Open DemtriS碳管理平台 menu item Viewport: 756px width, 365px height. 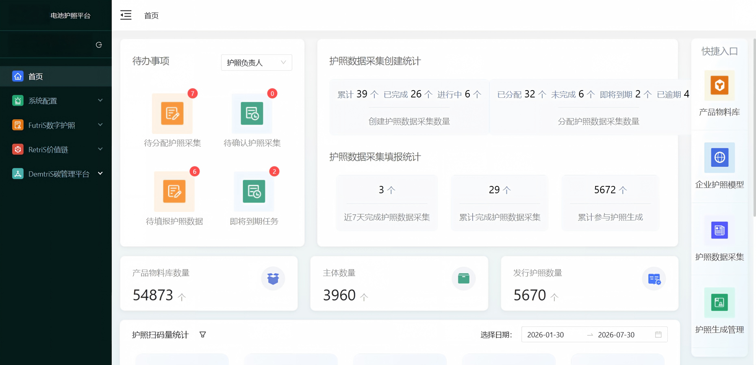coord(56,174)
